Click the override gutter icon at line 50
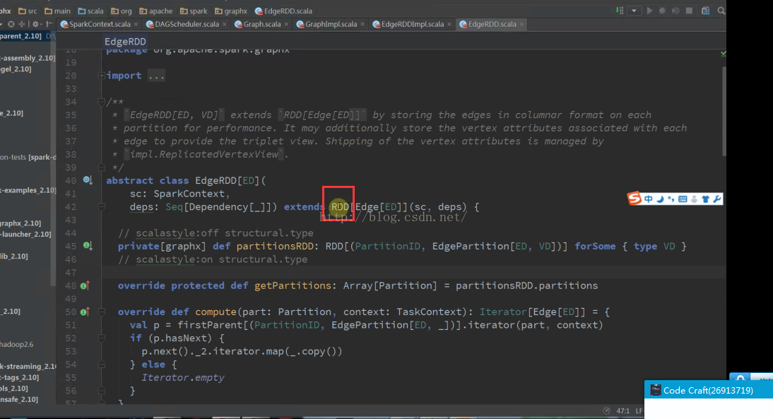This screenshot has width=773, height=419. (x=85, y=312)
